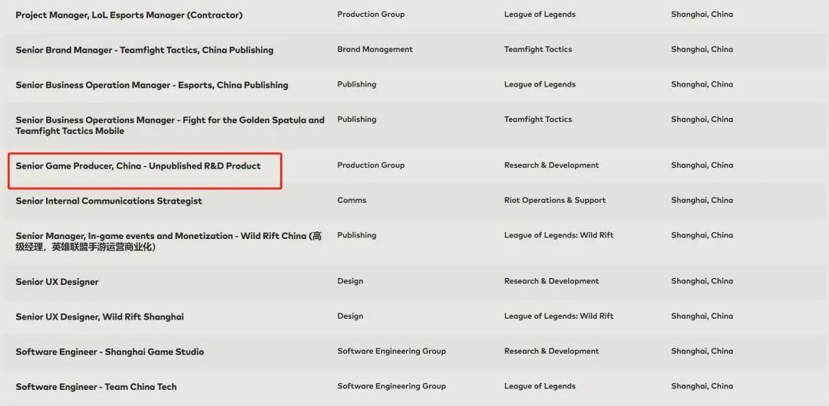Image resolution: width=829 pixels, height=406 pixels.
Task: Click 'Publishing' in the Esports, China Publishing row
Action: (356, 84)
